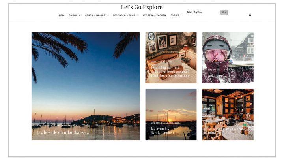
Task: Click the Let's Go Explore site title
Action: click(x=142, y=7)
